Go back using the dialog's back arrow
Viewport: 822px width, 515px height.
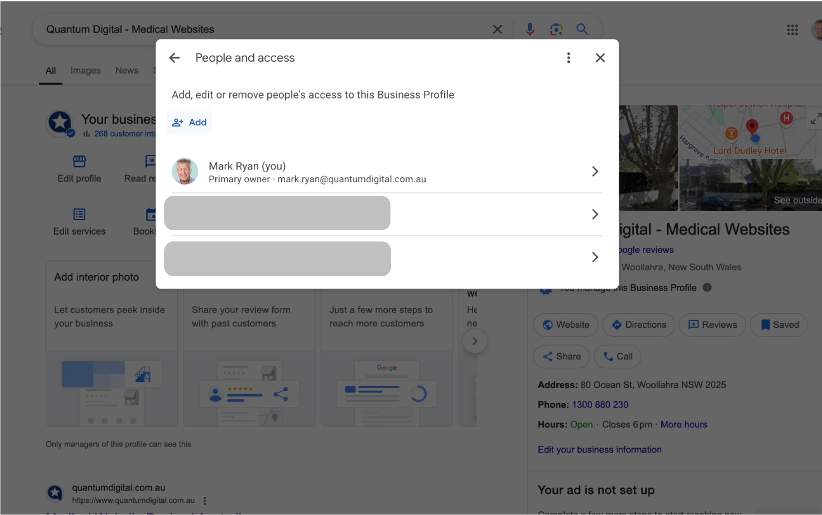click(174, 58)
